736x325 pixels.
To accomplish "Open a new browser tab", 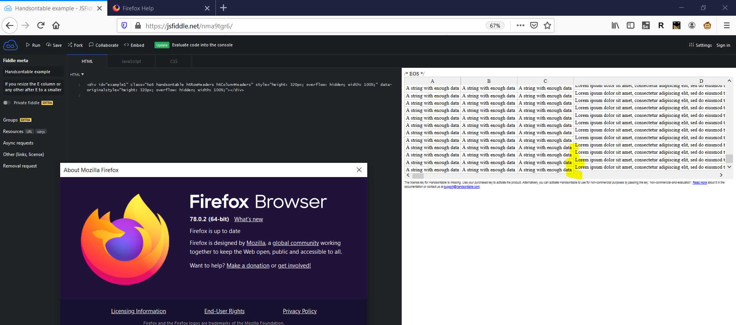I will (x=223, y=8).
